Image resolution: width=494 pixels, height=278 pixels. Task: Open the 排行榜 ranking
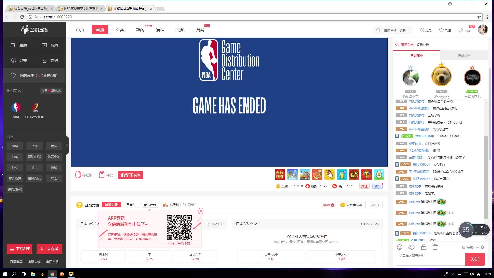171,205
